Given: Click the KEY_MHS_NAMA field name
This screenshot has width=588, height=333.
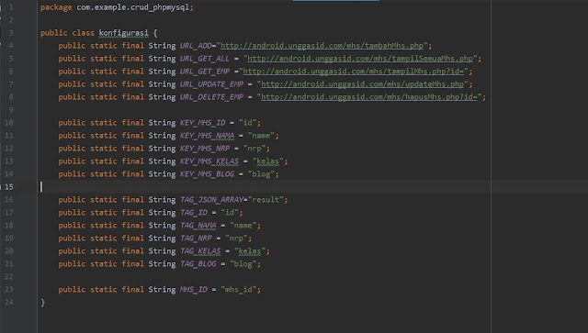Looking at the screenshot, I should 207,136.
